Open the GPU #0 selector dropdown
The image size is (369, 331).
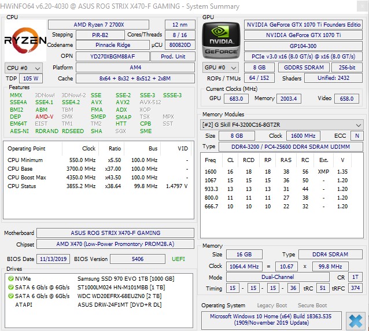point(220,68)
